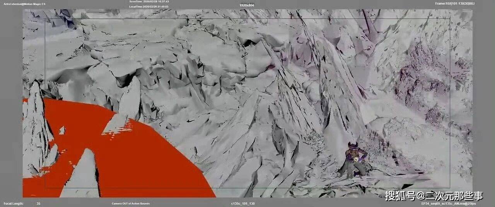
Task: Click the Camera OUT of Action Bounds warning
Action: click(x=131, y=204)
